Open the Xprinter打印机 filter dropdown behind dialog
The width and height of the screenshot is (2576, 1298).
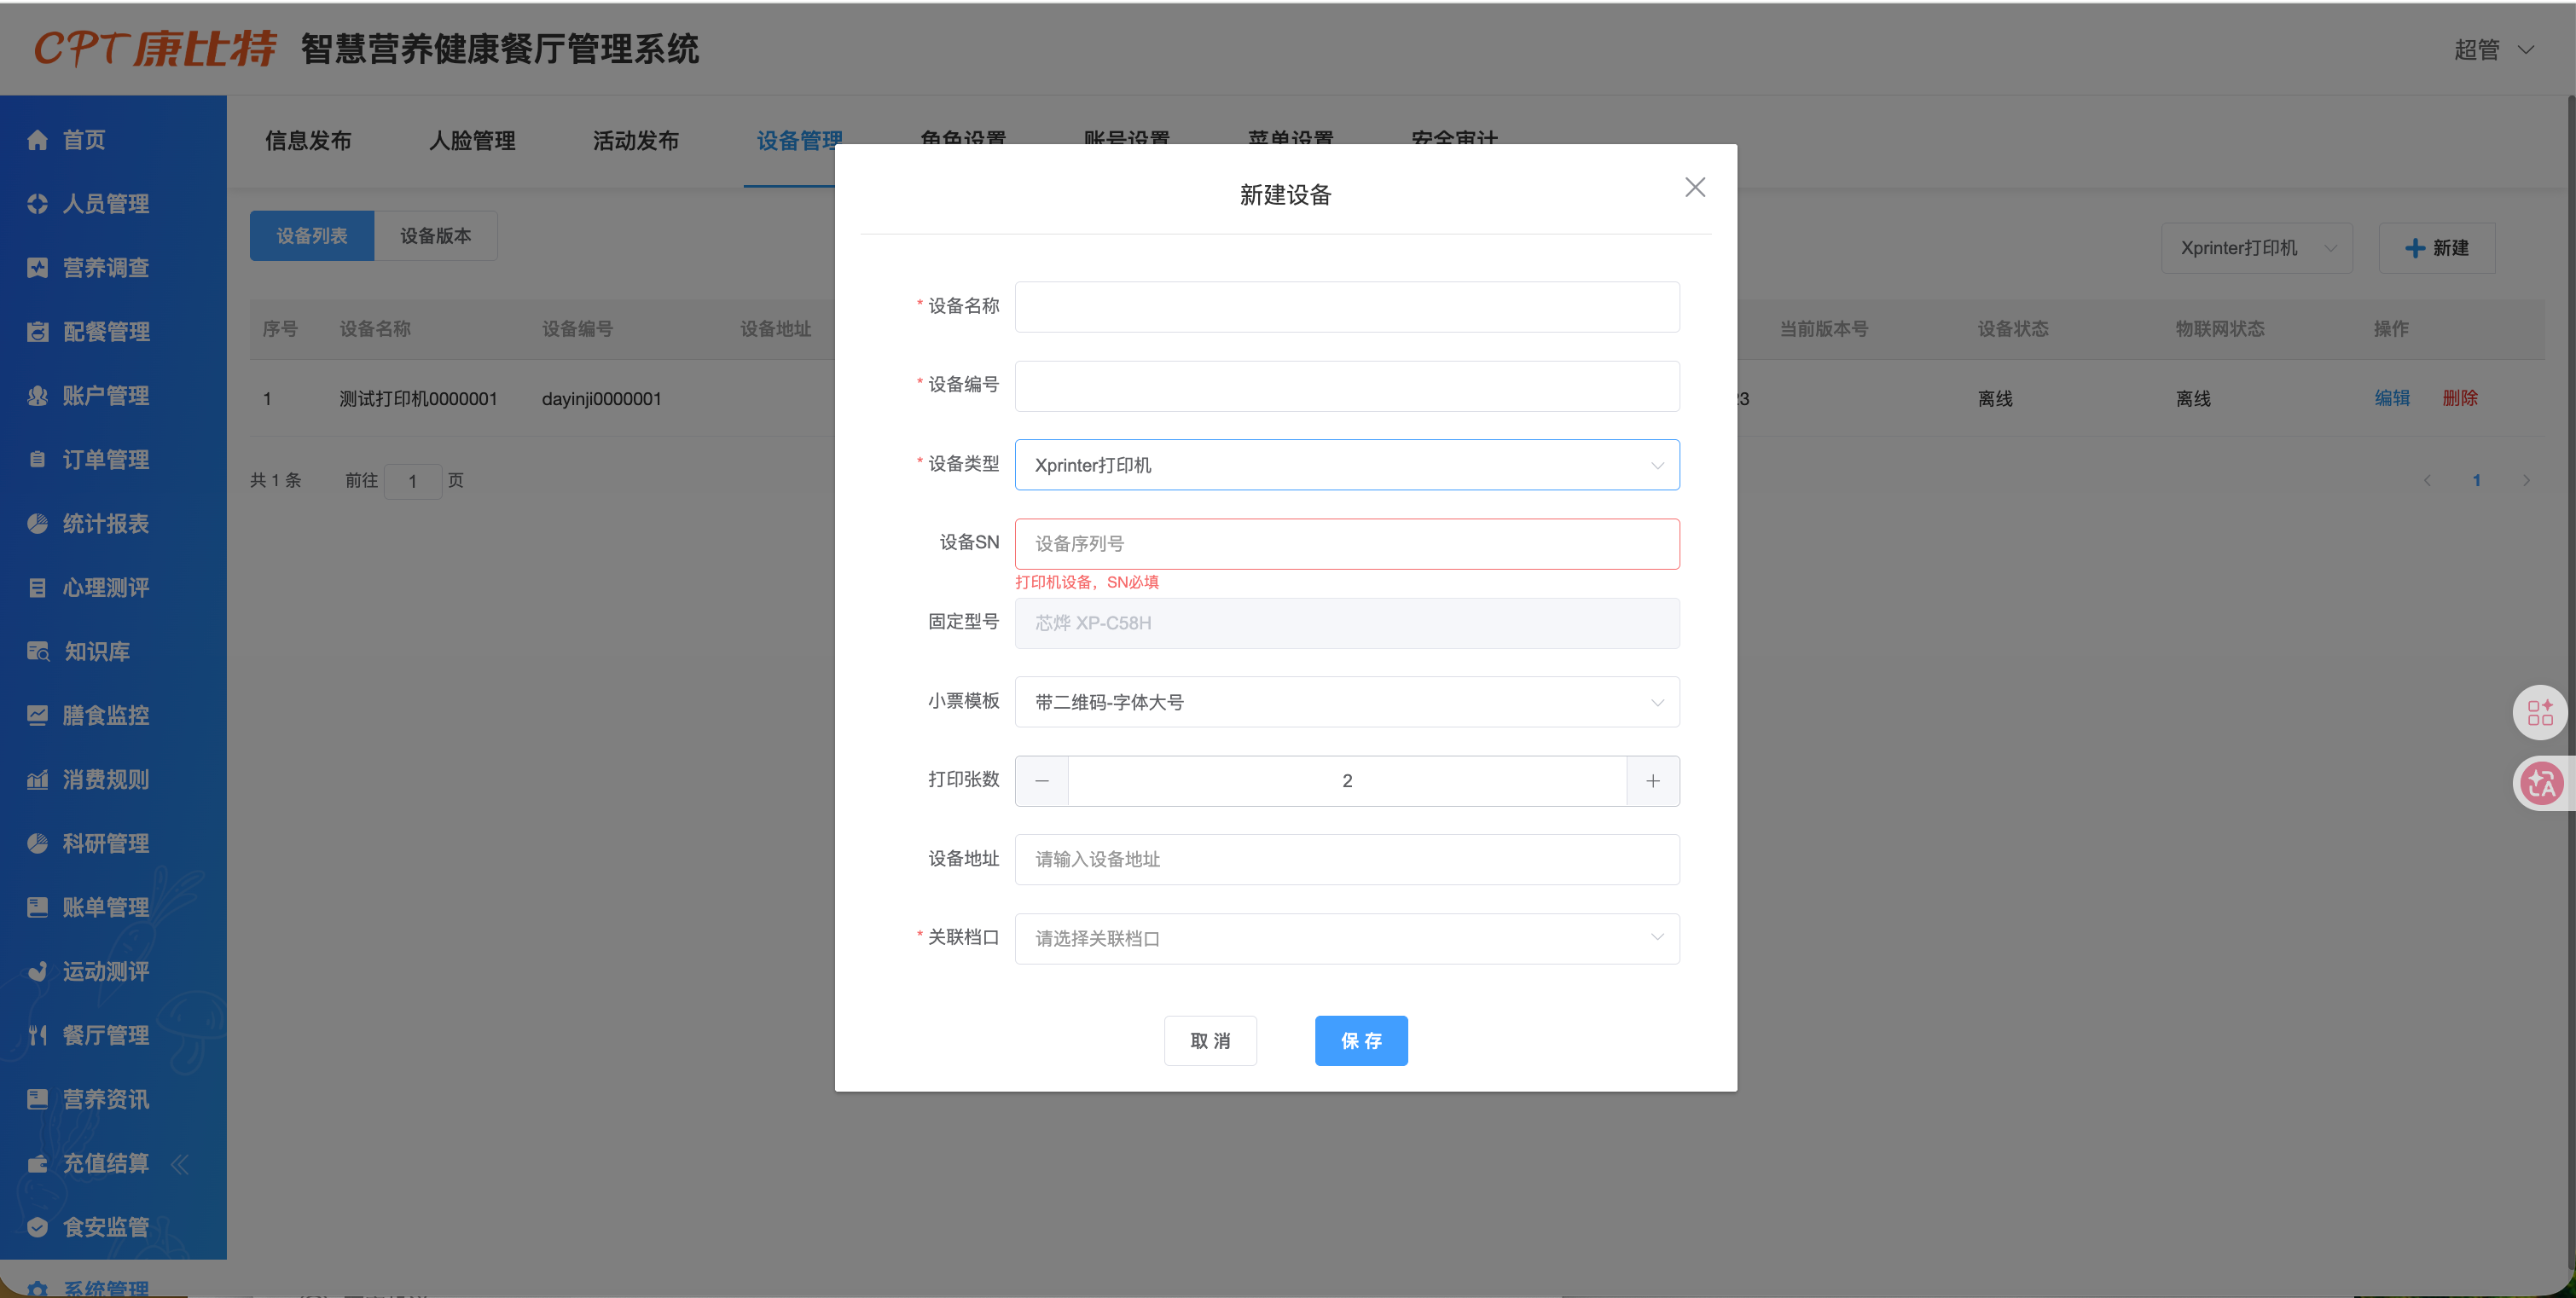click(2256, 248)
